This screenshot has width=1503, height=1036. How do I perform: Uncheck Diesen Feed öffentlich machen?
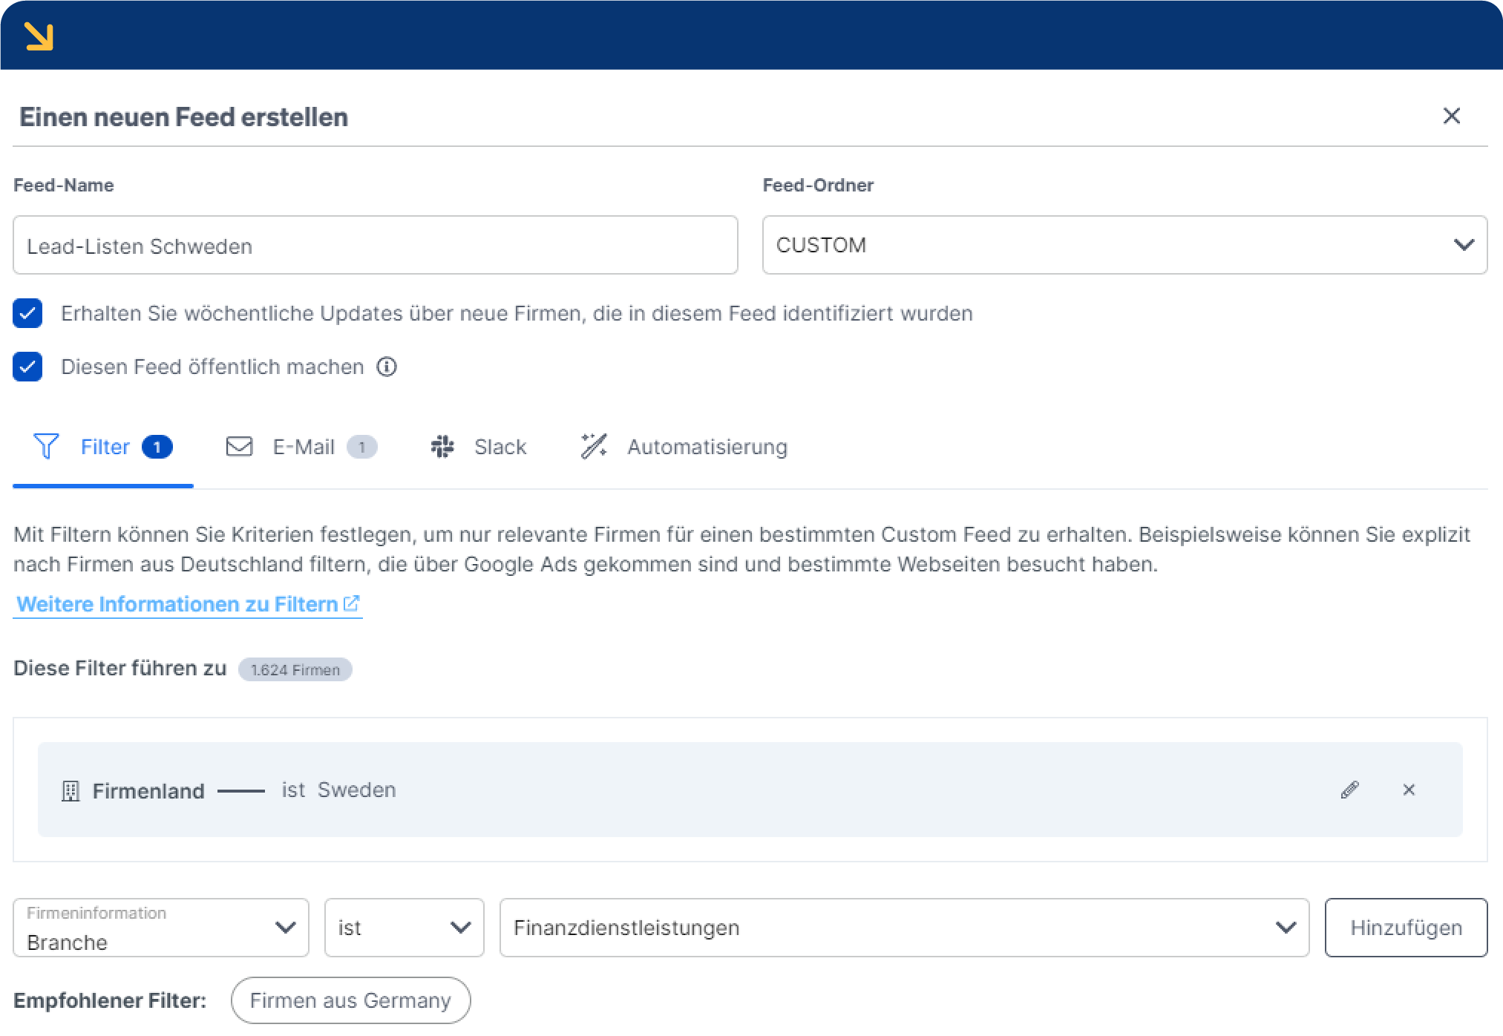click(x=27, y=367)
